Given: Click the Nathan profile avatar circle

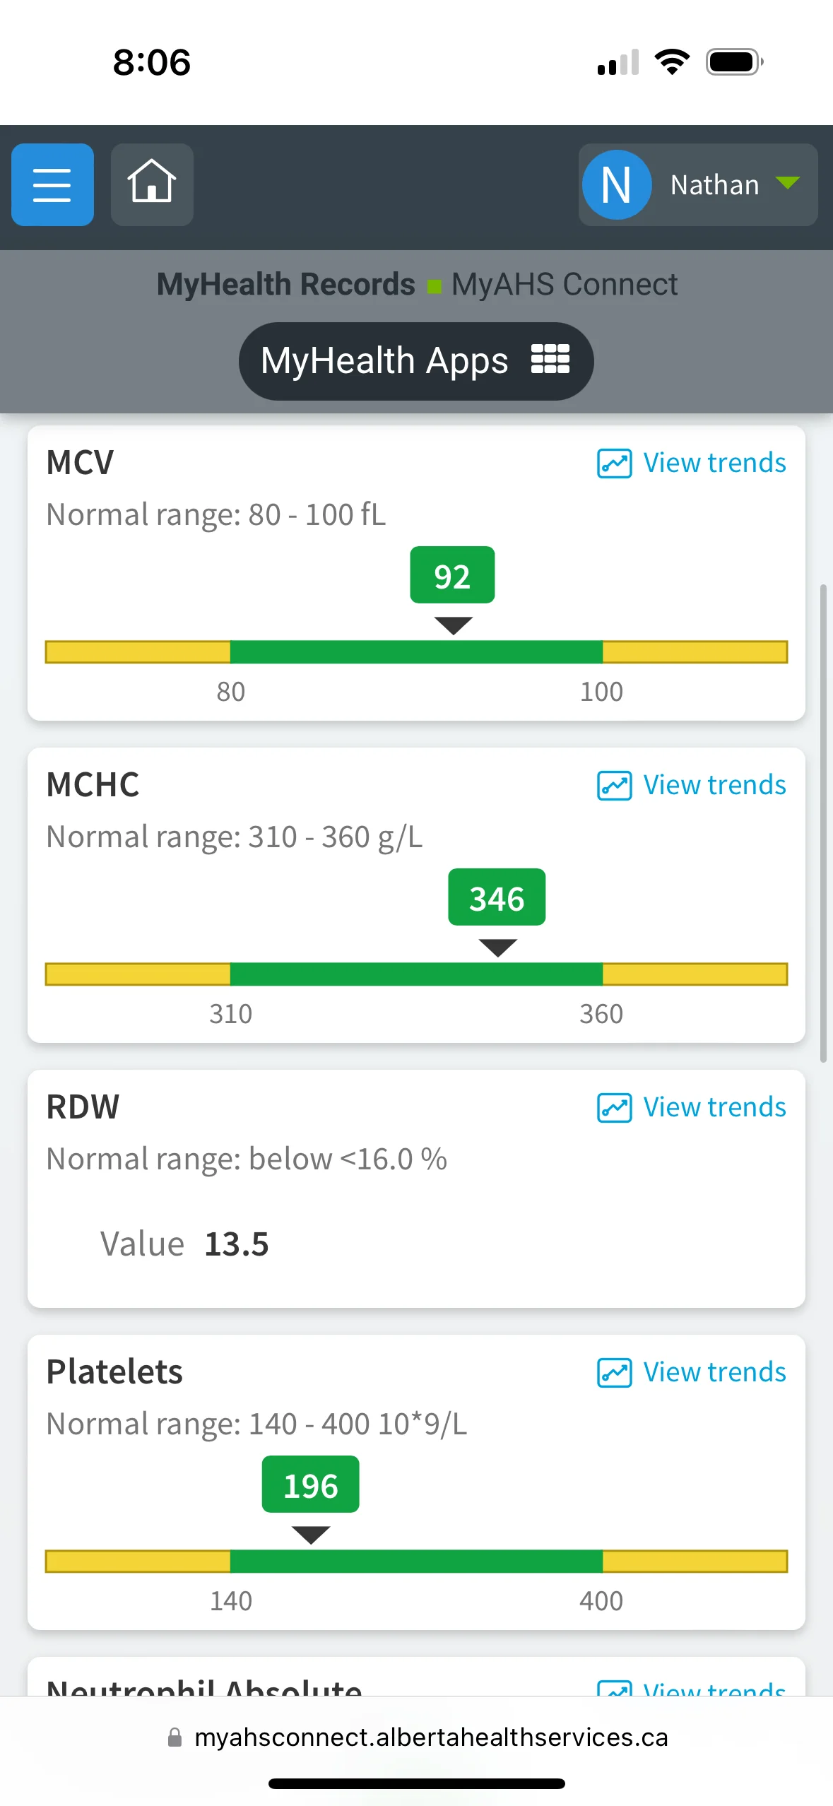Looking at the screenshot, I should (x=617, y=184).
